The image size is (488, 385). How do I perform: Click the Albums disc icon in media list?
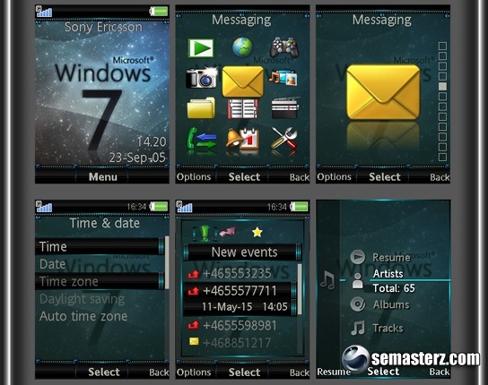(x=358, y=304)
